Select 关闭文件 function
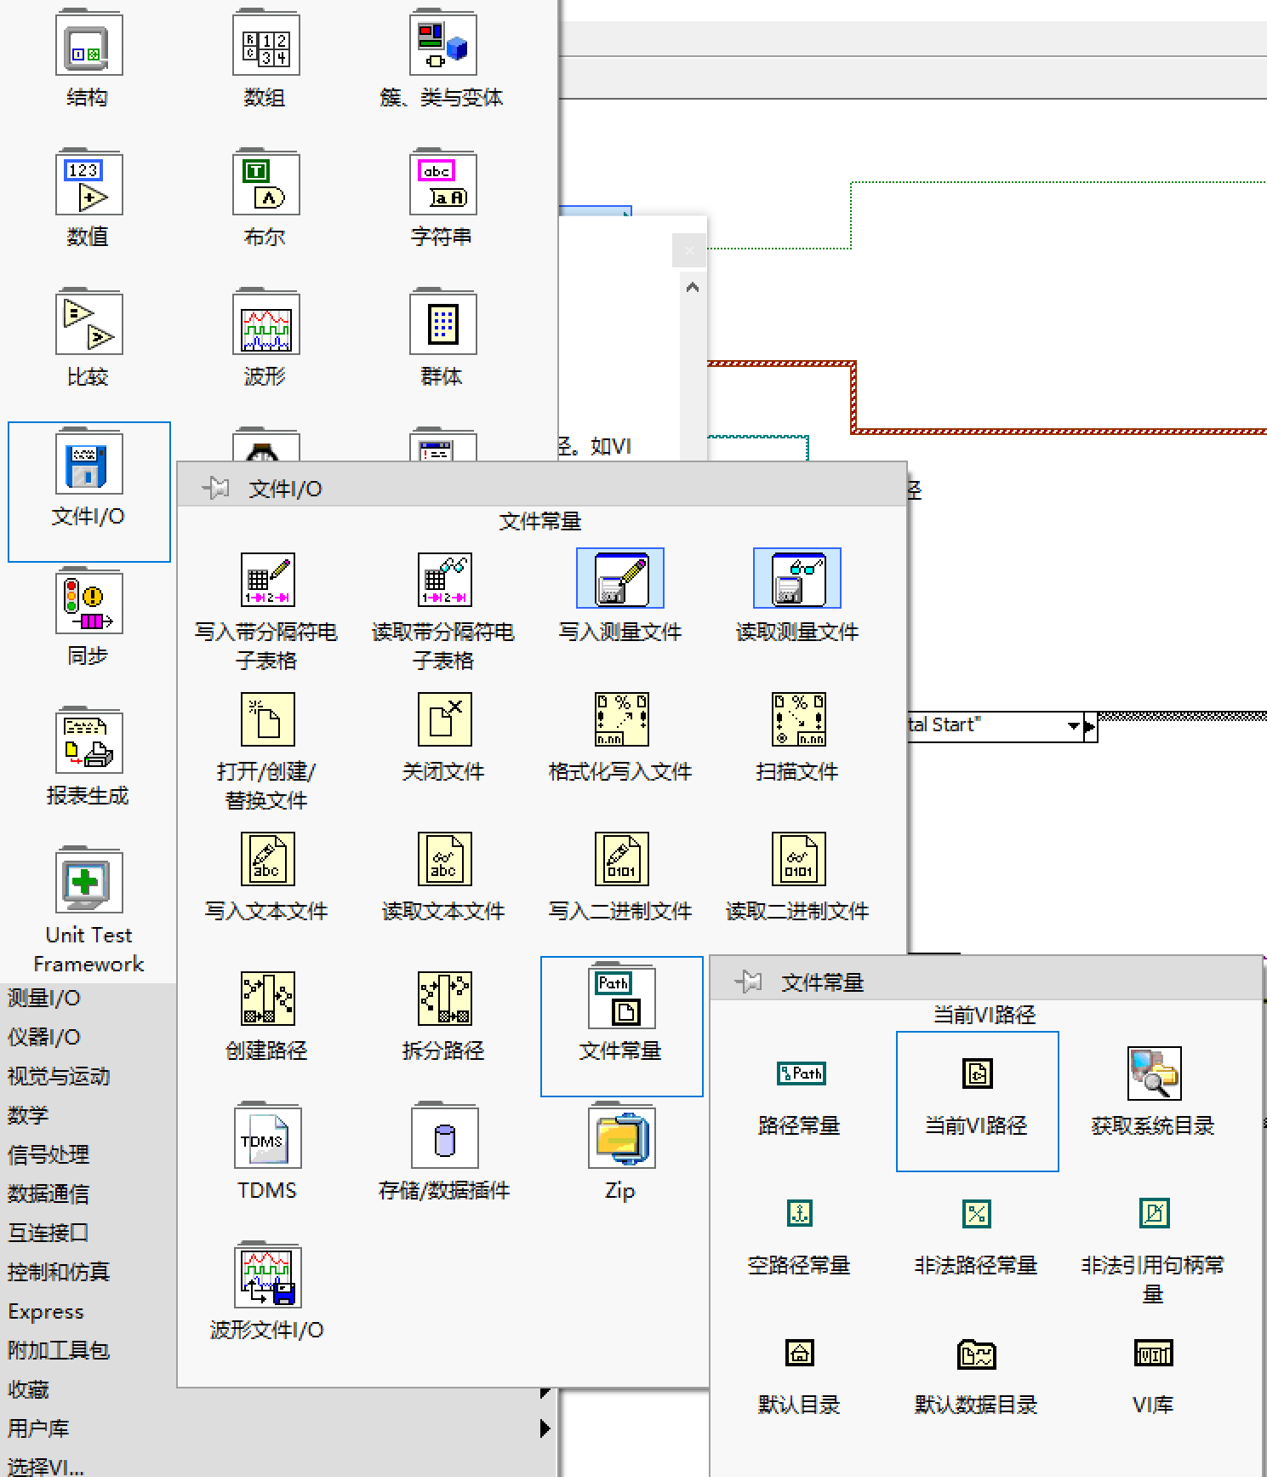 444,718
